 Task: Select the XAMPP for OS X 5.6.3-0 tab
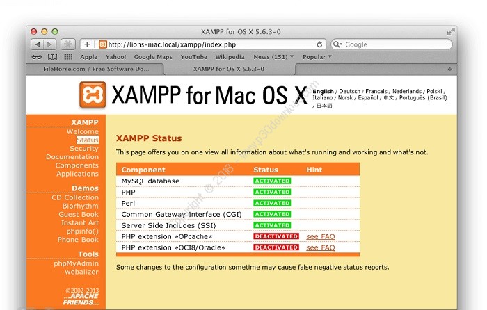(x=229, y=69)
